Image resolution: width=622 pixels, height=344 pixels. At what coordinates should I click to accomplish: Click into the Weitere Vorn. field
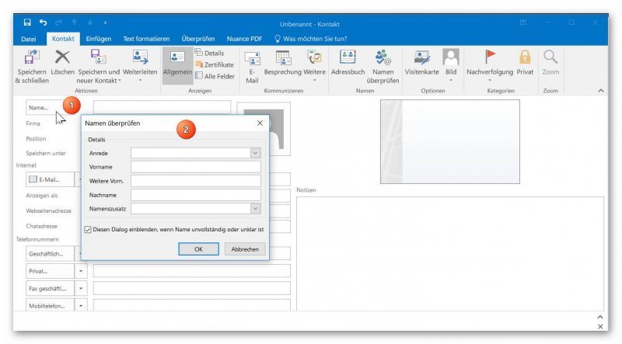tap(196, 181)
